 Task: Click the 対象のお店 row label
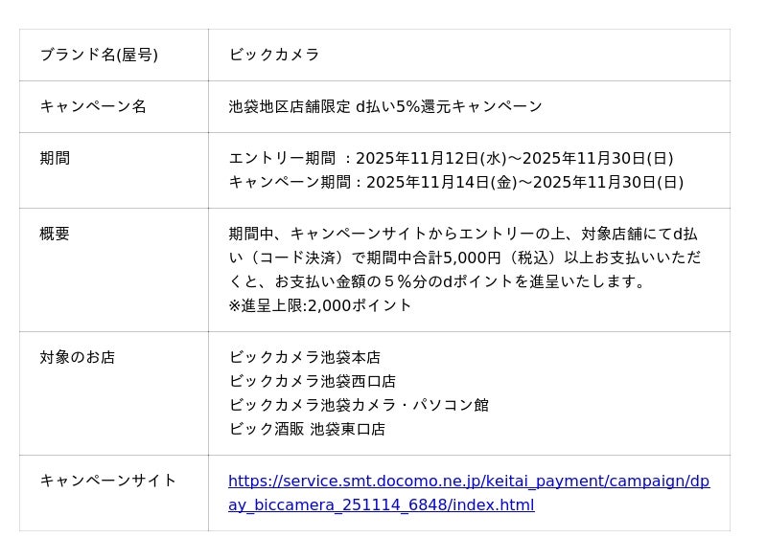(x=77, y=357)
